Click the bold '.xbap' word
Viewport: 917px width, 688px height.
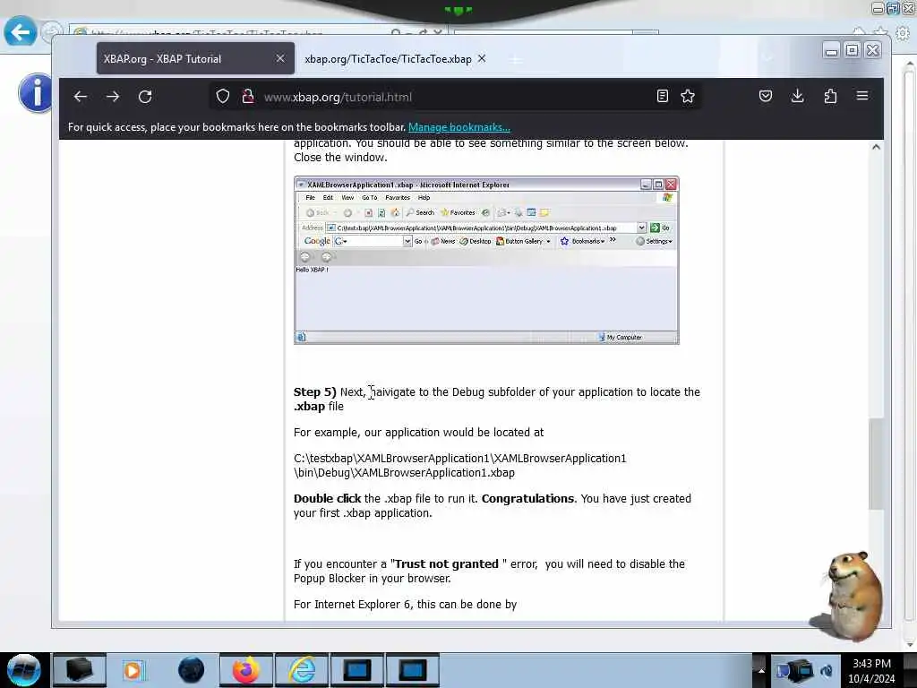pyautogui.click(x=309, y=407)
